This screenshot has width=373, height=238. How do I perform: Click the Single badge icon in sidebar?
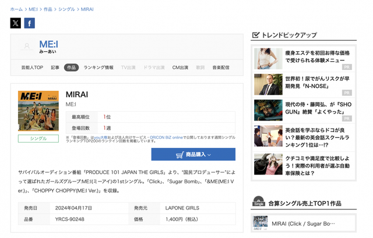coord(258,203)
